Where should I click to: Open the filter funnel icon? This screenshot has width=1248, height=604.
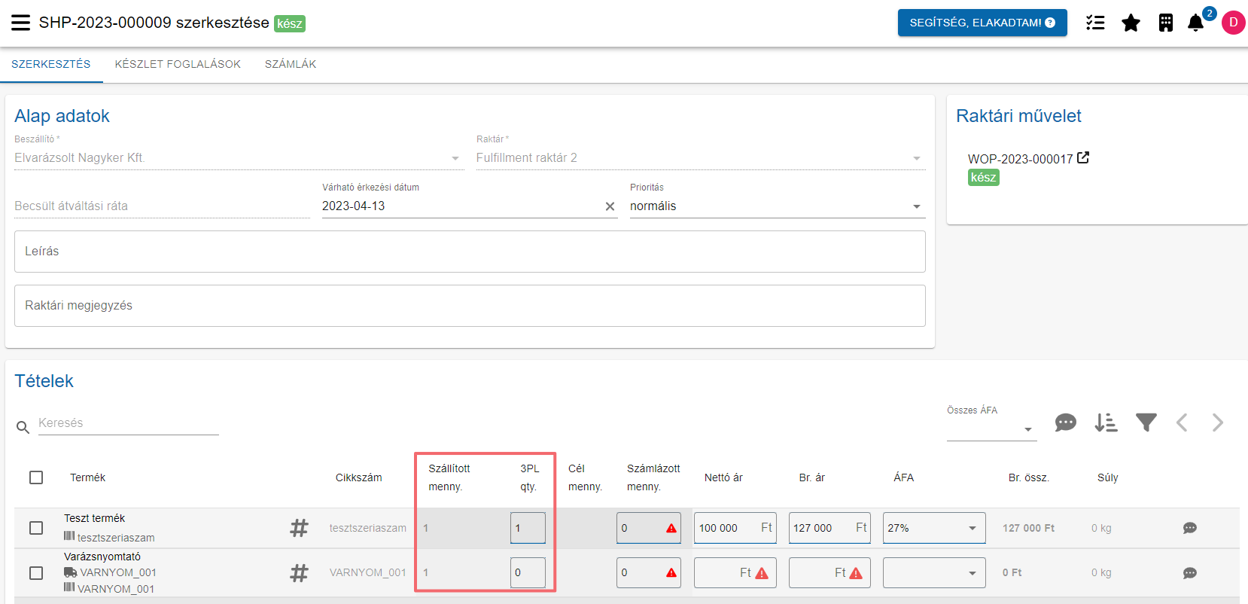[x=1146, y=422]
